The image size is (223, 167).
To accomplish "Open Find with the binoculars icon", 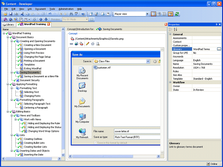I will (71, 14).
